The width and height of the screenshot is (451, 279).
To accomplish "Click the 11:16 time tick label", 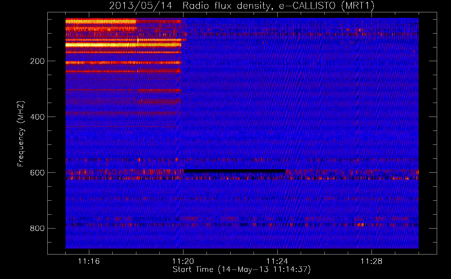I will [89, 261].
